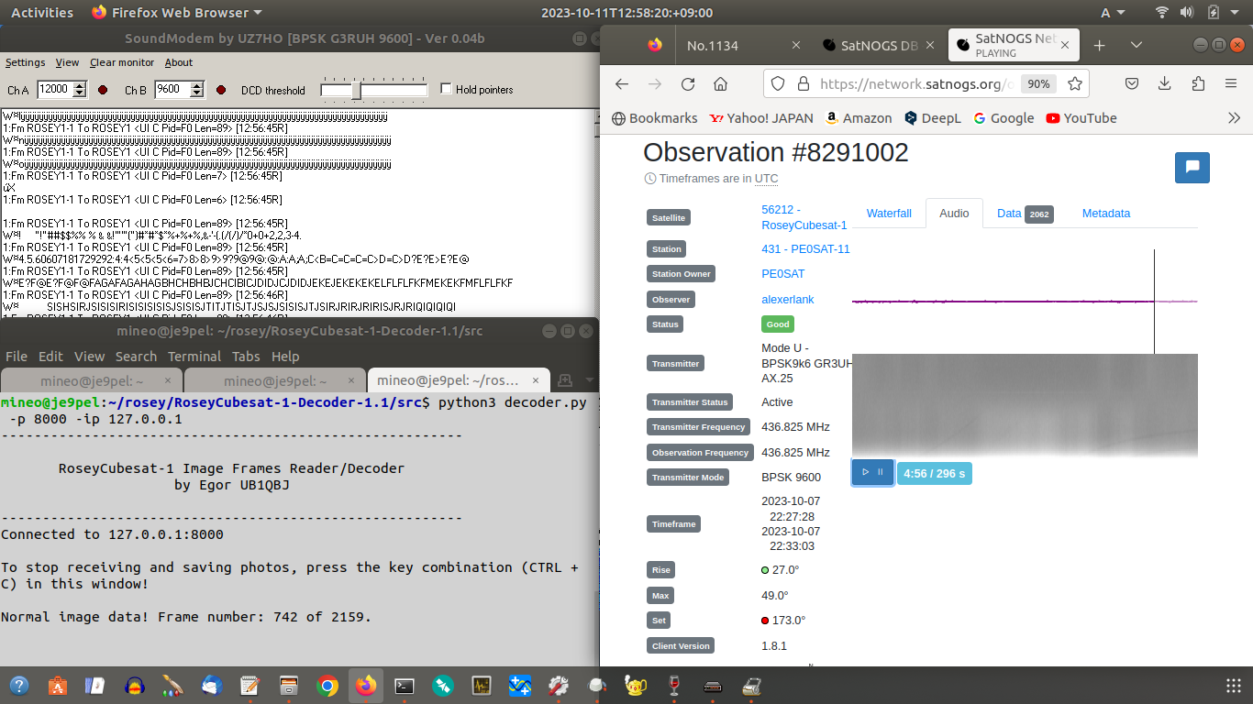Open the Files manager dock icon
Screen dimensions: 1253x704
pos(288,686)
